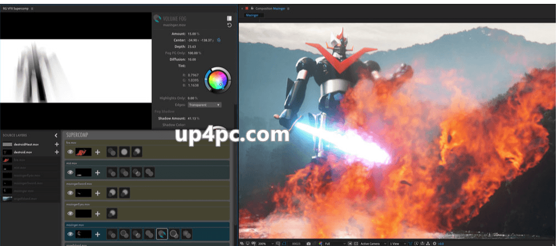The width and height of the screenshot is (557, 246).
Task: Select the last effect icon on mazinger.mov
Action: click(x=186, y=234)
